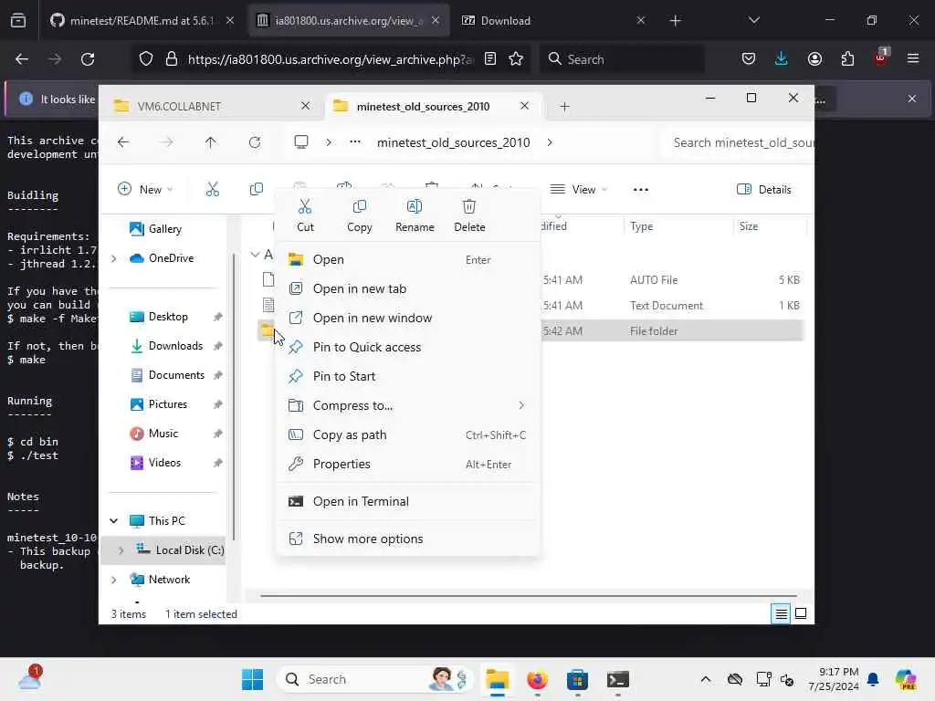The height and width of the screenshot is (701, 935).
Task: Click See more ellipsis in Explorer toolbar
Action: point(640,190)
